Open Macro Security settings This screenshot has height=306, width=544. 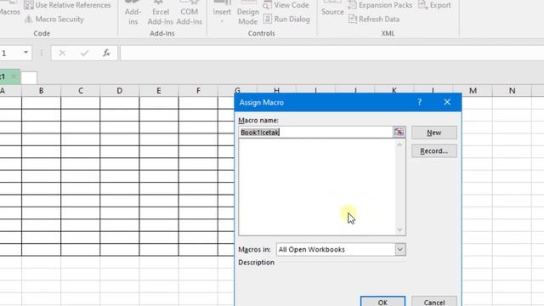[54, 19]
